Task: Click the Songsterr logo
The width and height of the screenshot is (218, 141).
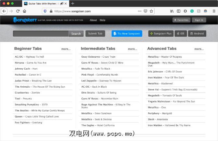Action: coord(25,20)
